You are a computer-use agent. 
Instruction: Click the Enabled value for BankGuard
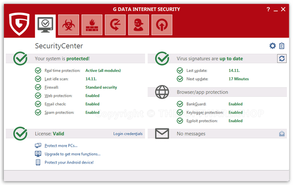[x=235, y=104]
